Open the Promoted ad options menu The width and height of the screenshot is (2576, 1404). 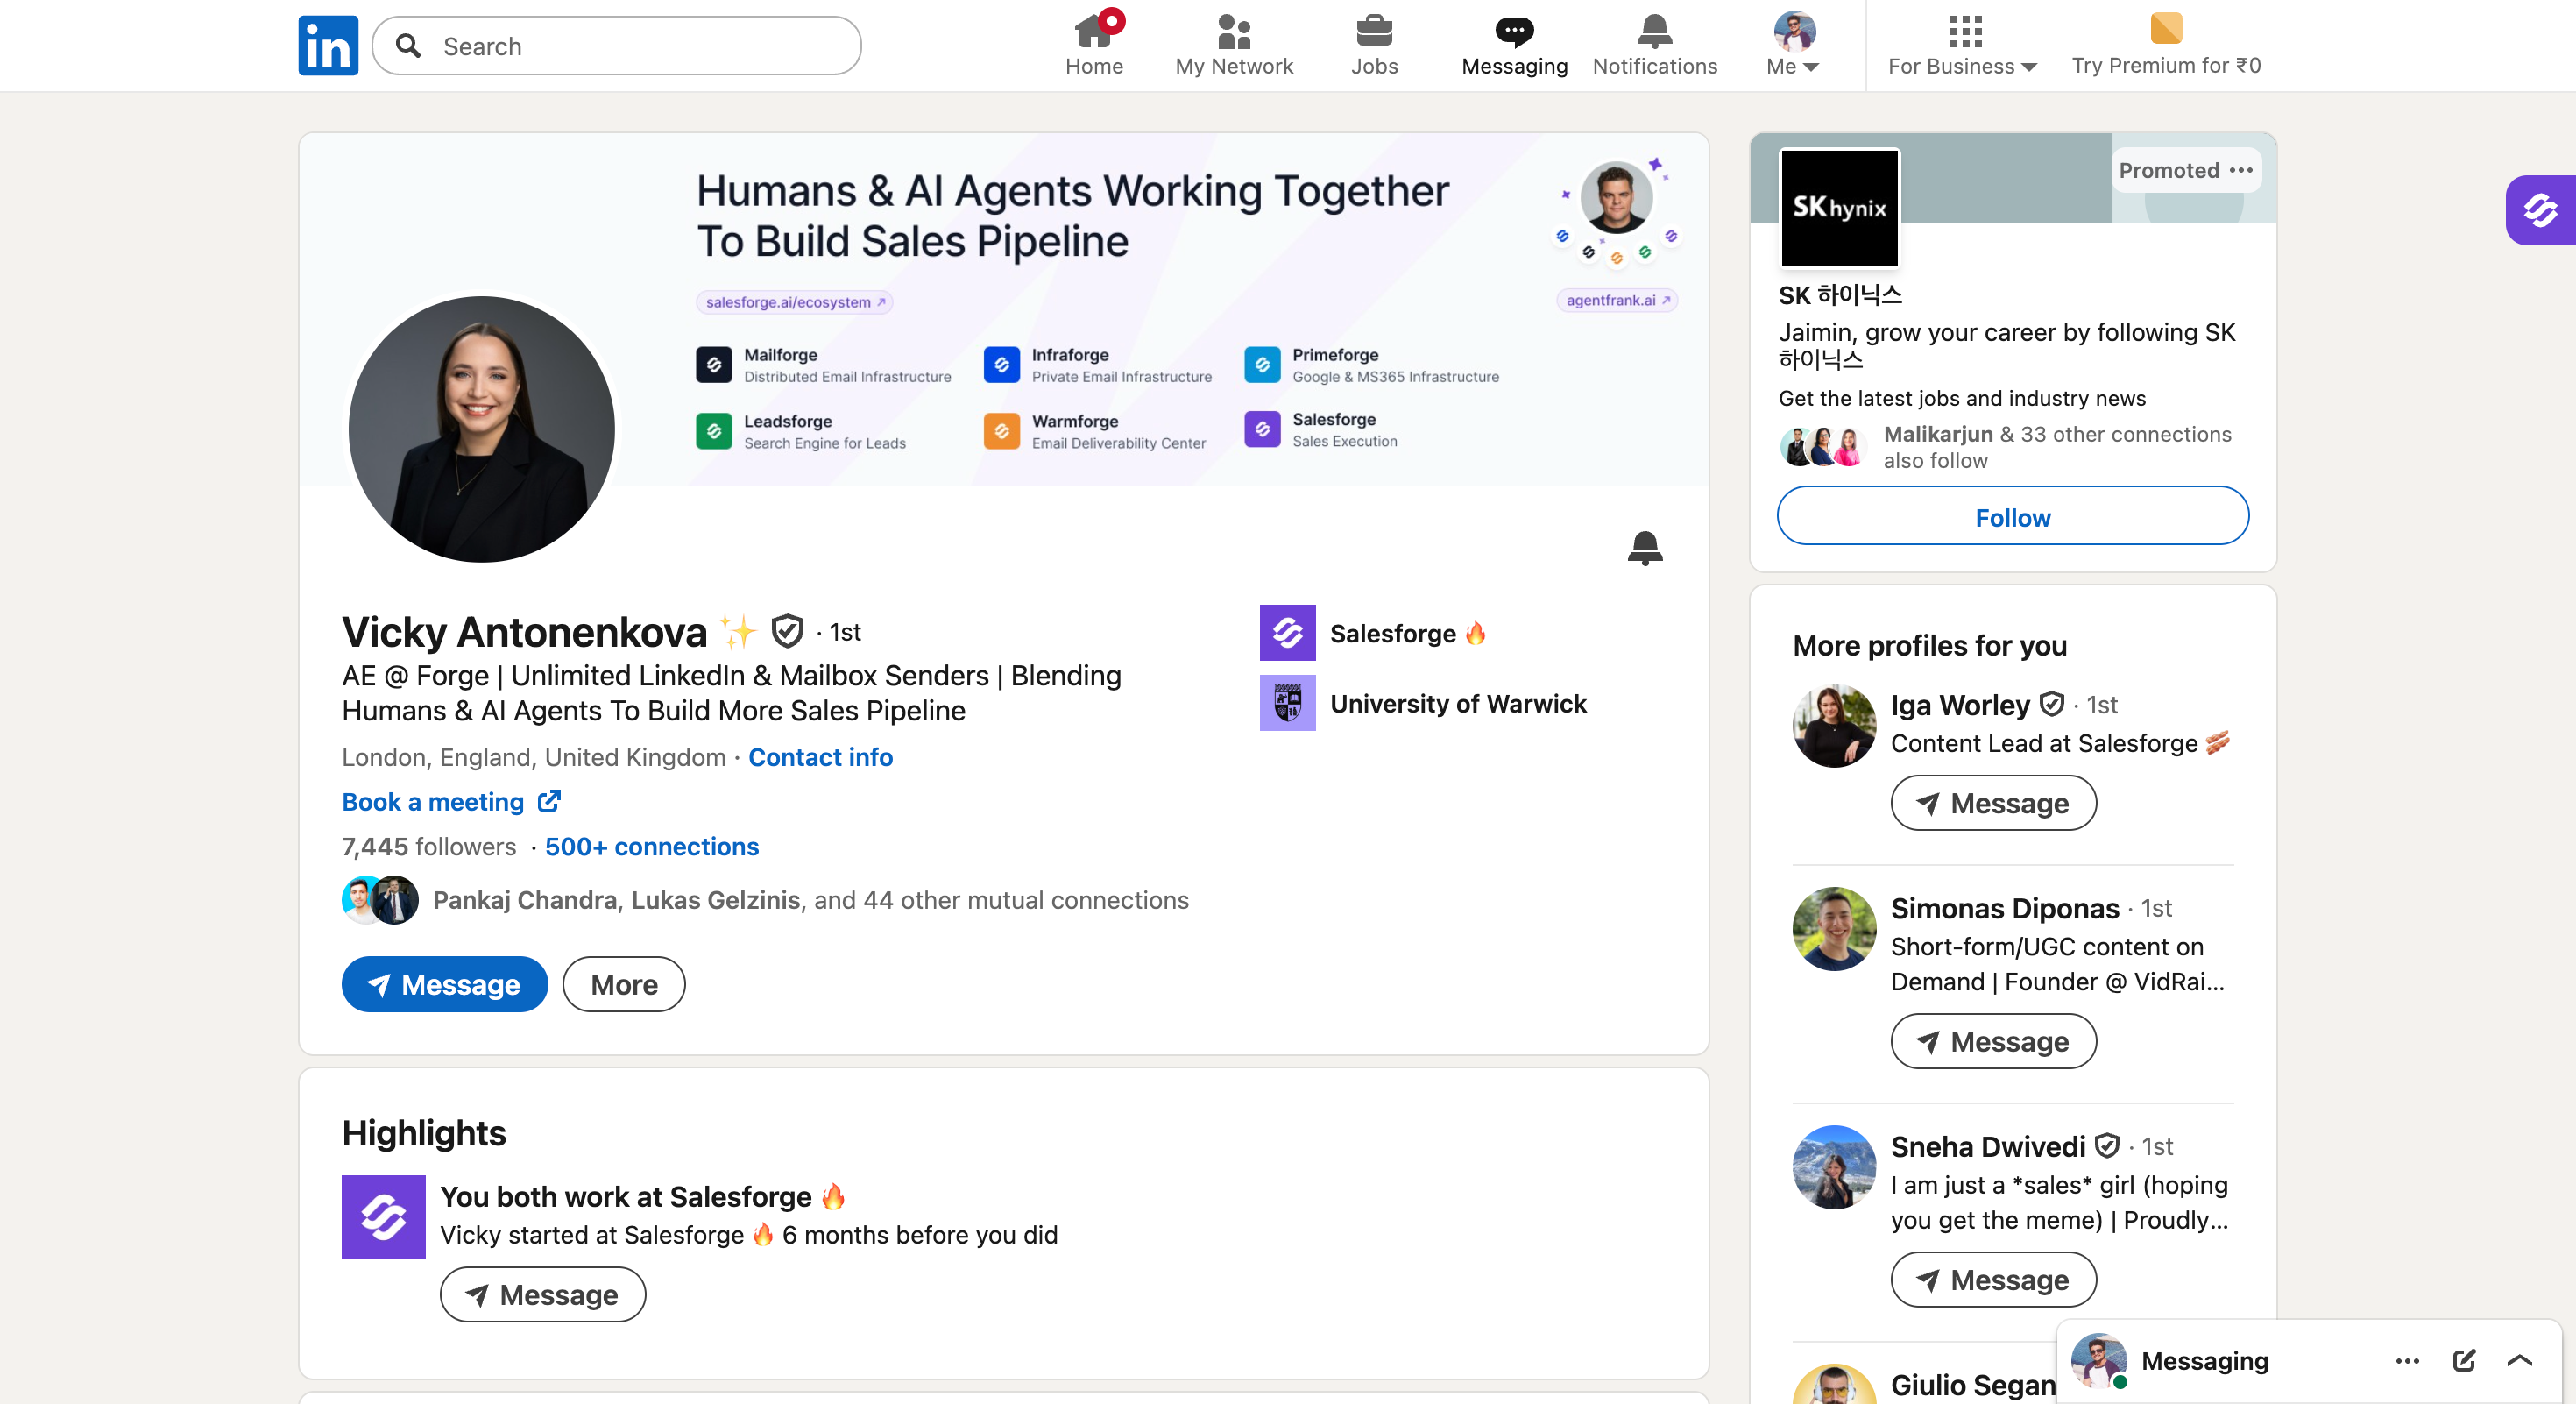pos(2241,170)
